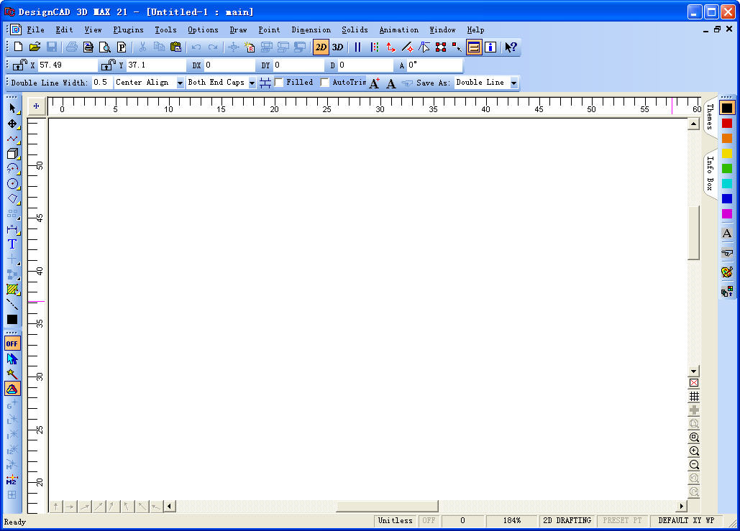This screenshot has width=740, height=531.
Task: Enable the Filled checkbox
Action: point(279,83)
